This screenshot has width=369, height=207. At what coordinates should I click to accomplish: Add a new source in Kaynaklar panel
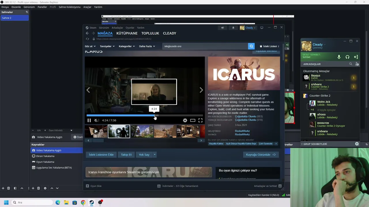tap(33, 188)
